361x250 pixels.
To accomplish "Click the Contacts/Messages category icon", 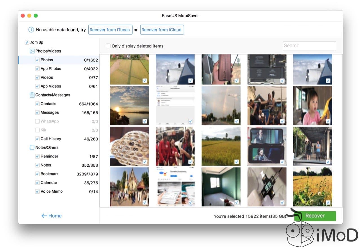I will [x=32, y=95].
